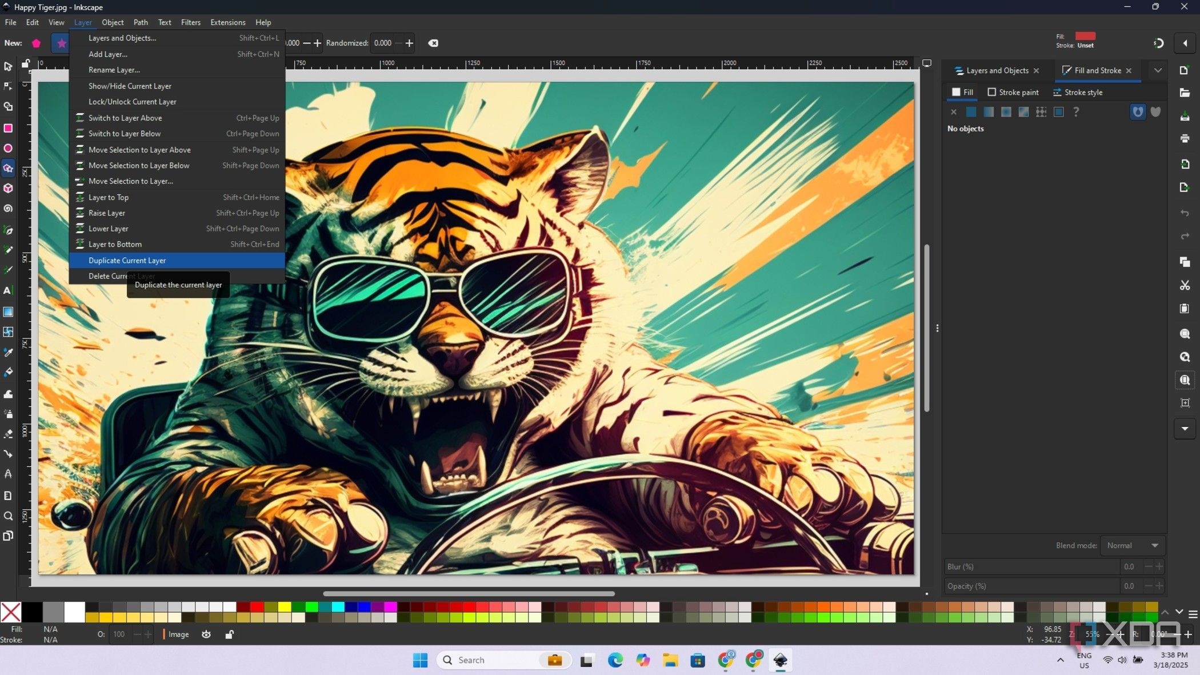Image resolution: width=1200 pixels, height=675 pixels.
Task: Increase the Randomized value with plus
Action: click(x=409, y=43)
